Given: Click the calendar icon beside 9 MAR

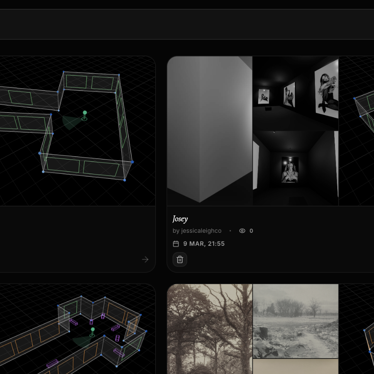Looking at the screenshot, I should (x=176, y=244).
